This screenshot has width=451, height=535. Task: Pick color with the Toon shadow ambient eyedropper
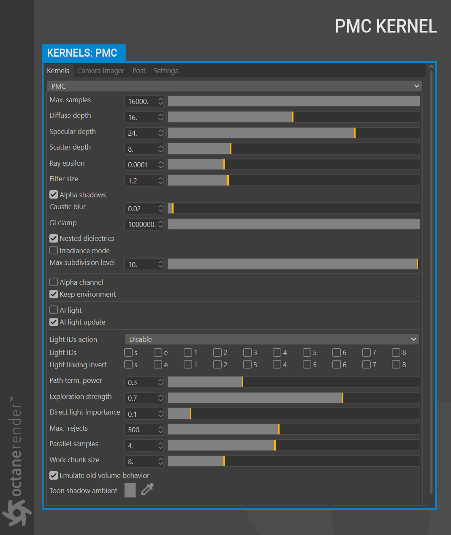(x=147, y=490)
